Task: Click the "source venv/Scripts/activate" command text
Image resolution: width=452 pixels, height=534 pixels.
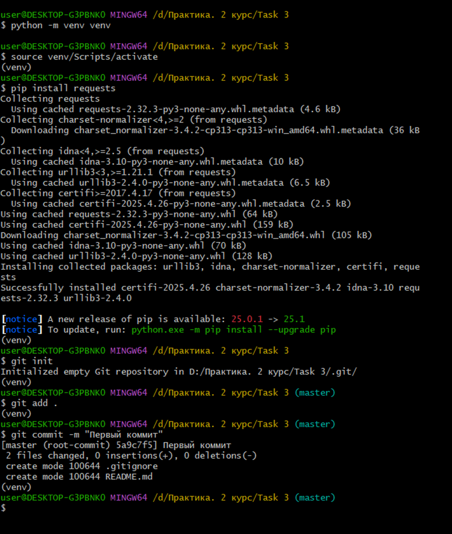Action: point(84,57)
